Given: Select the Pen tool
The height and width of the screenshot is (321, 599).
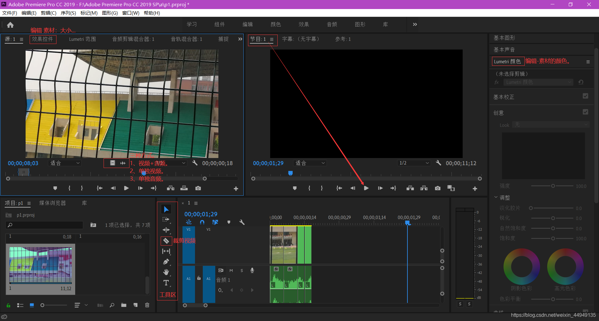Looking at the screenshot, I should 166,262.
